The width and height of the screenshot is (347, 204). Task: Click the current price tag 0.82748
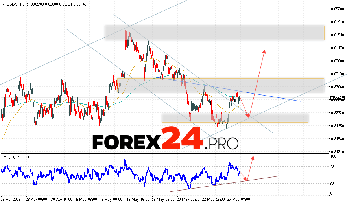(x=338, y=97)
